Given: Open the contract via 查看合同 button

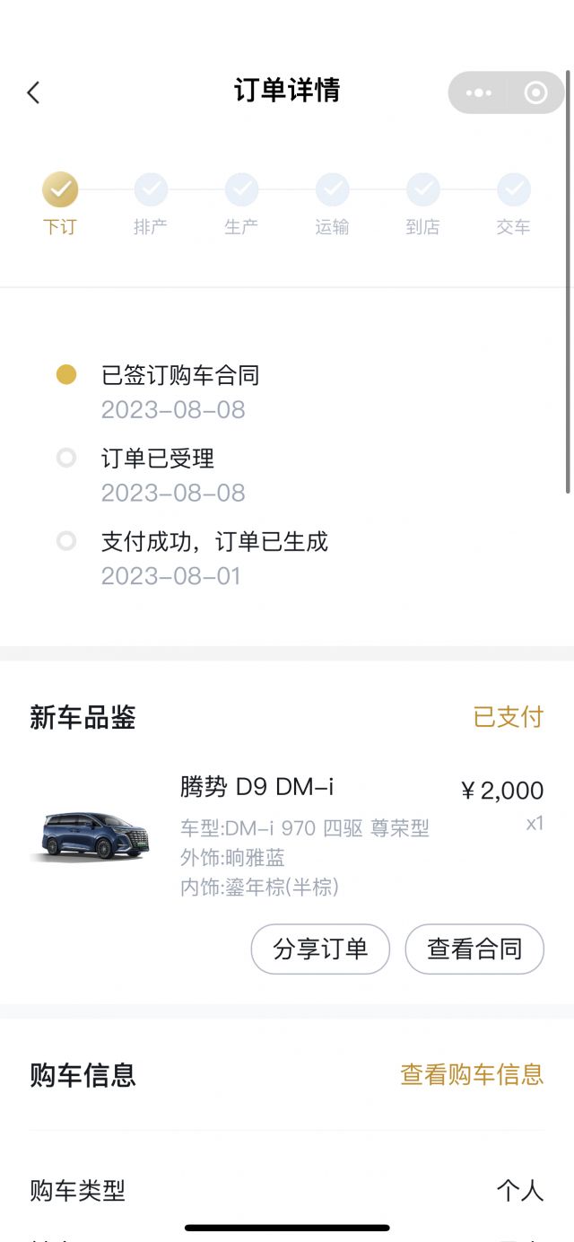Looking at the screenshot, I should (474, 949).
